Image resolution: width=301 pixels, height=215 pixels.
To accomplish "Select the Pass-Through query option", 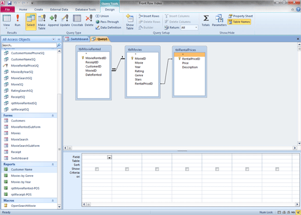I will 107,22.
